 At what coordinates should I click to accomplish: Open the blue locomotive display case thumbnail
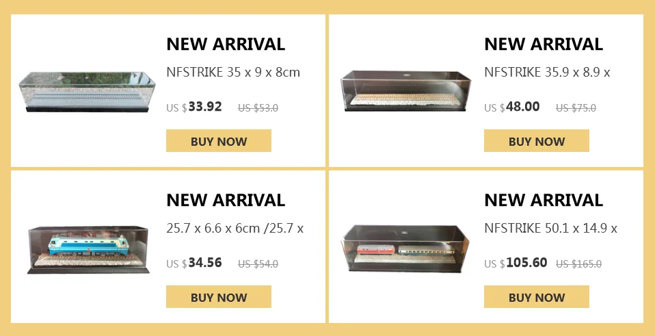point(89,250)
